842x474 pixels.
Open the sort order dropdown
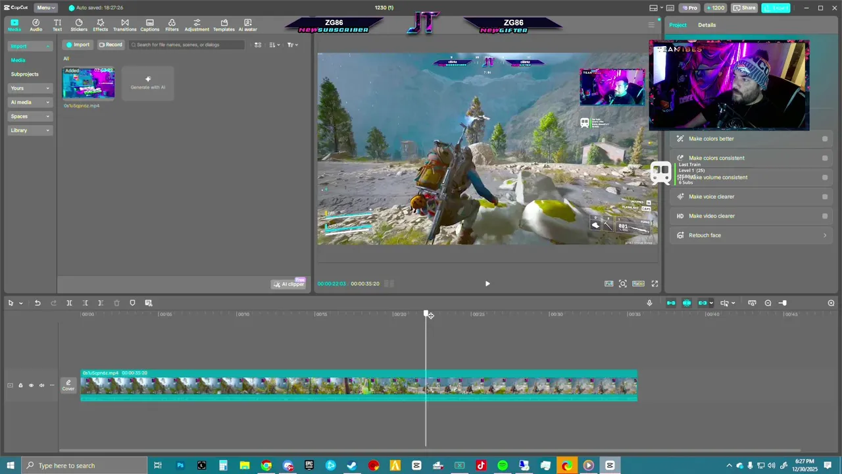(x=275, y=45)
